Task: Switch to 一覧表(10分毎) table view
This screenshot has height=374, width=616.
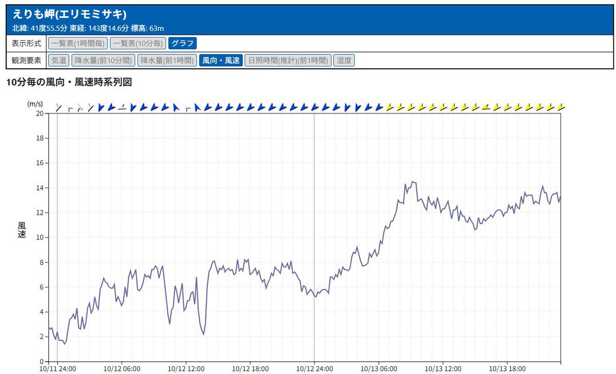Action: click(x=138, y=43)
